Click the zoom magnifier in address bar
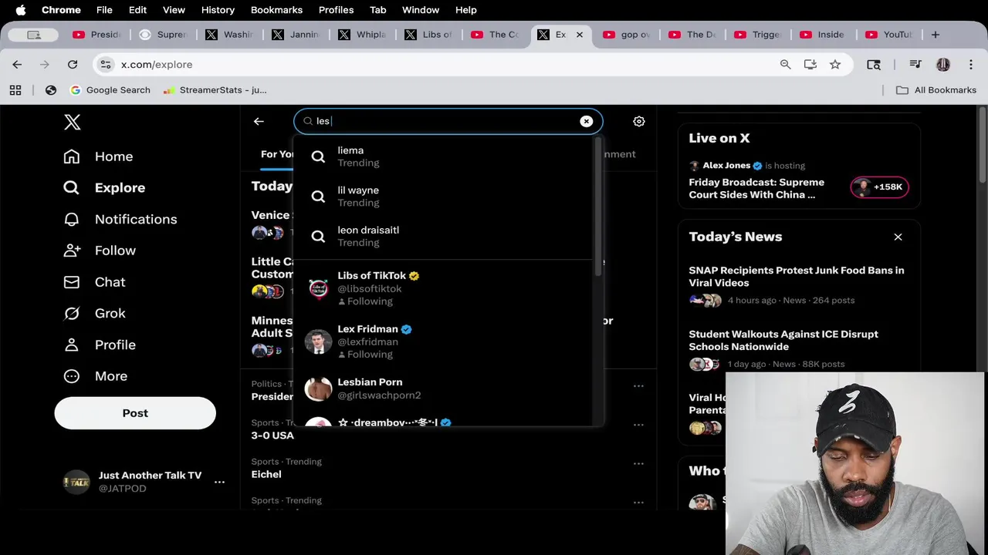Screen dimensions: 988x555 (x=785, y=65)
